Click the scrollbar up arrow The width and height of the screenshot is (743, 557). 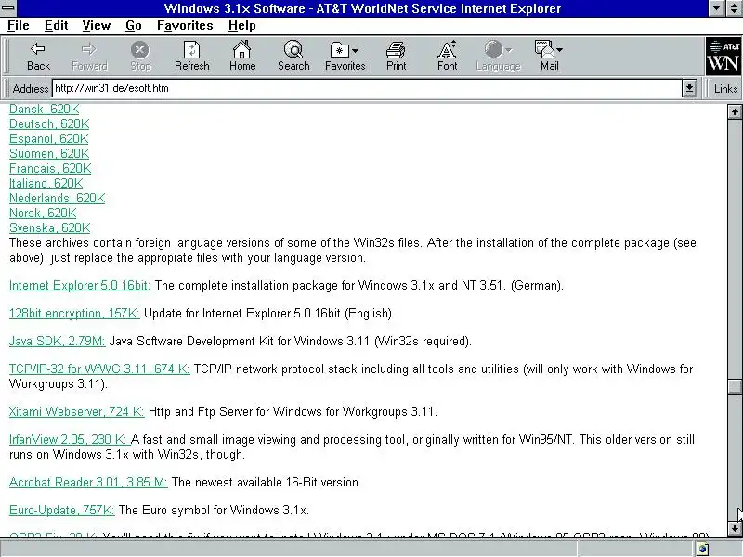click(x=735, y=111)
